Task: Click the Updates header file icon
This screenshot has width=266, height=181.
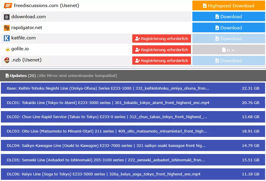Action: pyautogui.click(x=7, y=76)
